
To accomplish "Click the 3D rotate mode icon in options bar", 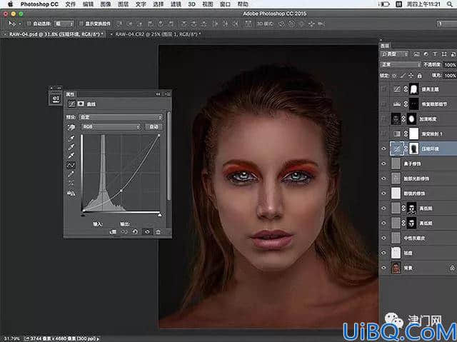I will [x=282, y=24].
